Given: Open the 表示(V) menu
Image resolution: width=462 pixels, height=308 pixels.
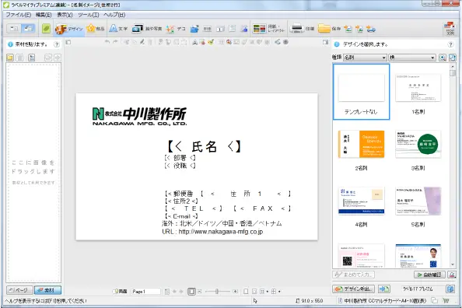Looking at the screenshot, I should pyautogui.click(x=65, y=15).
